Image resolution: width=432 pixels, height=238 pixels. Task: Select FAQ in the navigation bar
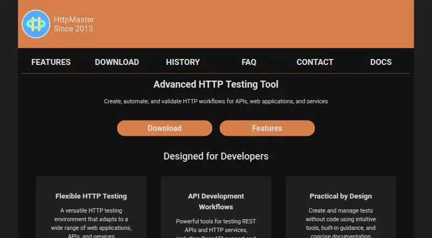point(249,62)
